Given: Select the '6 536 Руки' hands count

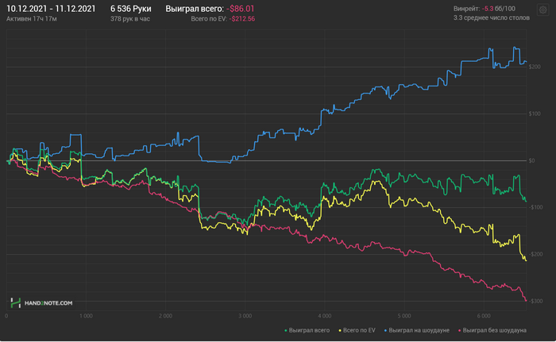Looking at the screenshot, I should (x=131, y=9).
